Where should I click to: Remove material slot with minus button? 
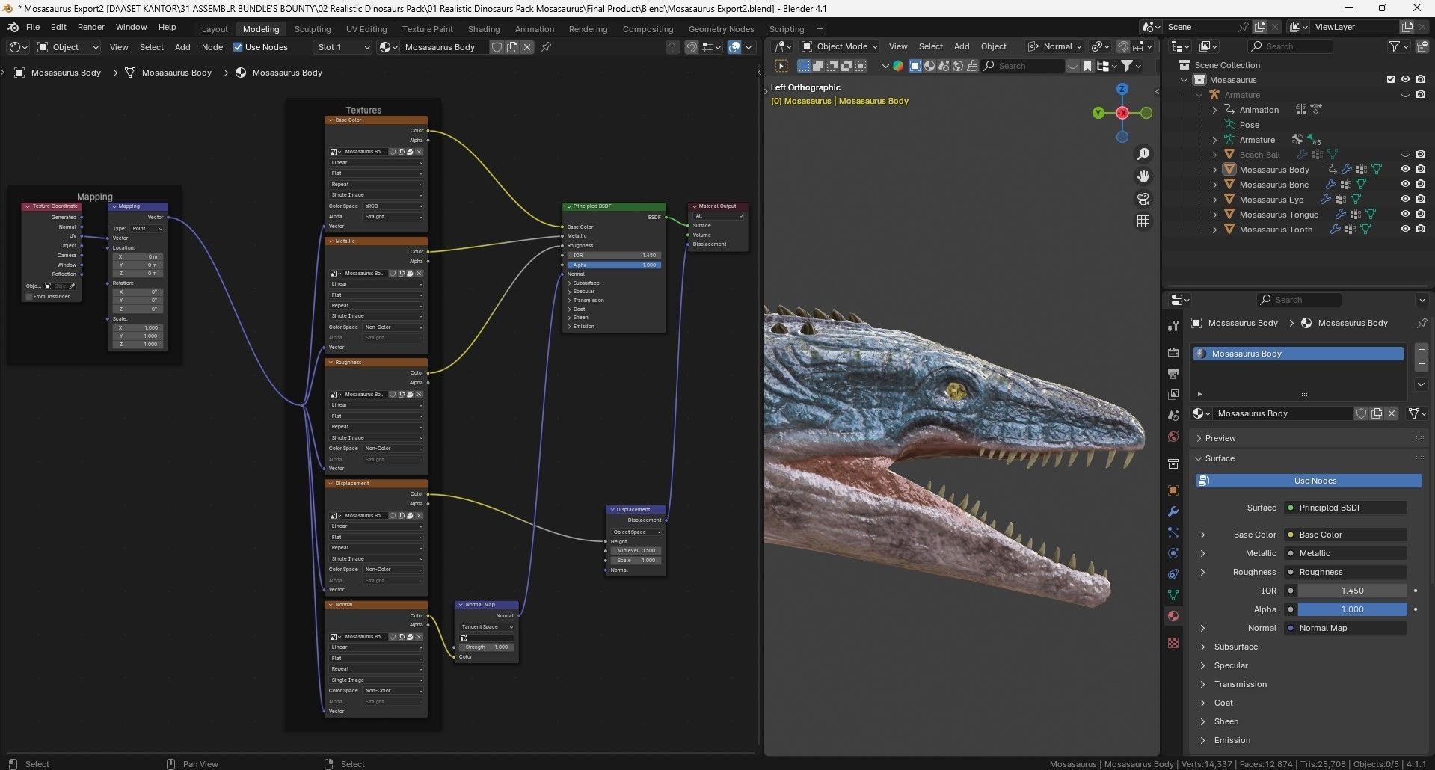coord(1422,364)
